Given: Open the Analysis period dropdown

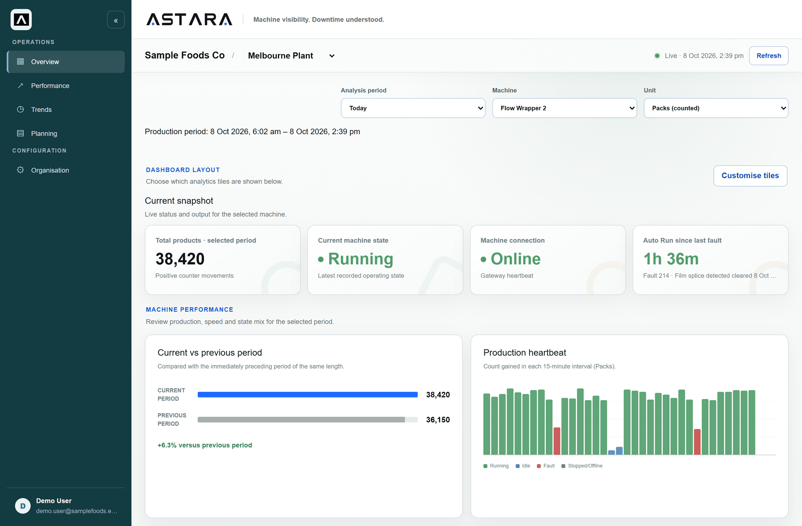Looking at the screenshot, I should [x=413, y=108].
